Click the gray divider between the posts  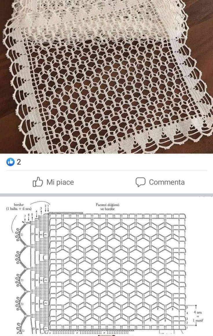106,195
